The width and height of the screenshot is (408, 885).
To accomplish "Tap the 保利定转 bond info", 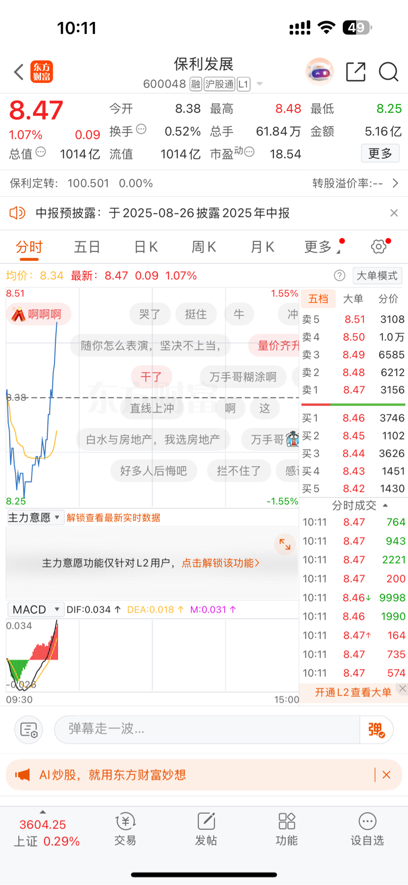I will pyautogui.click(x=81, y=183).
